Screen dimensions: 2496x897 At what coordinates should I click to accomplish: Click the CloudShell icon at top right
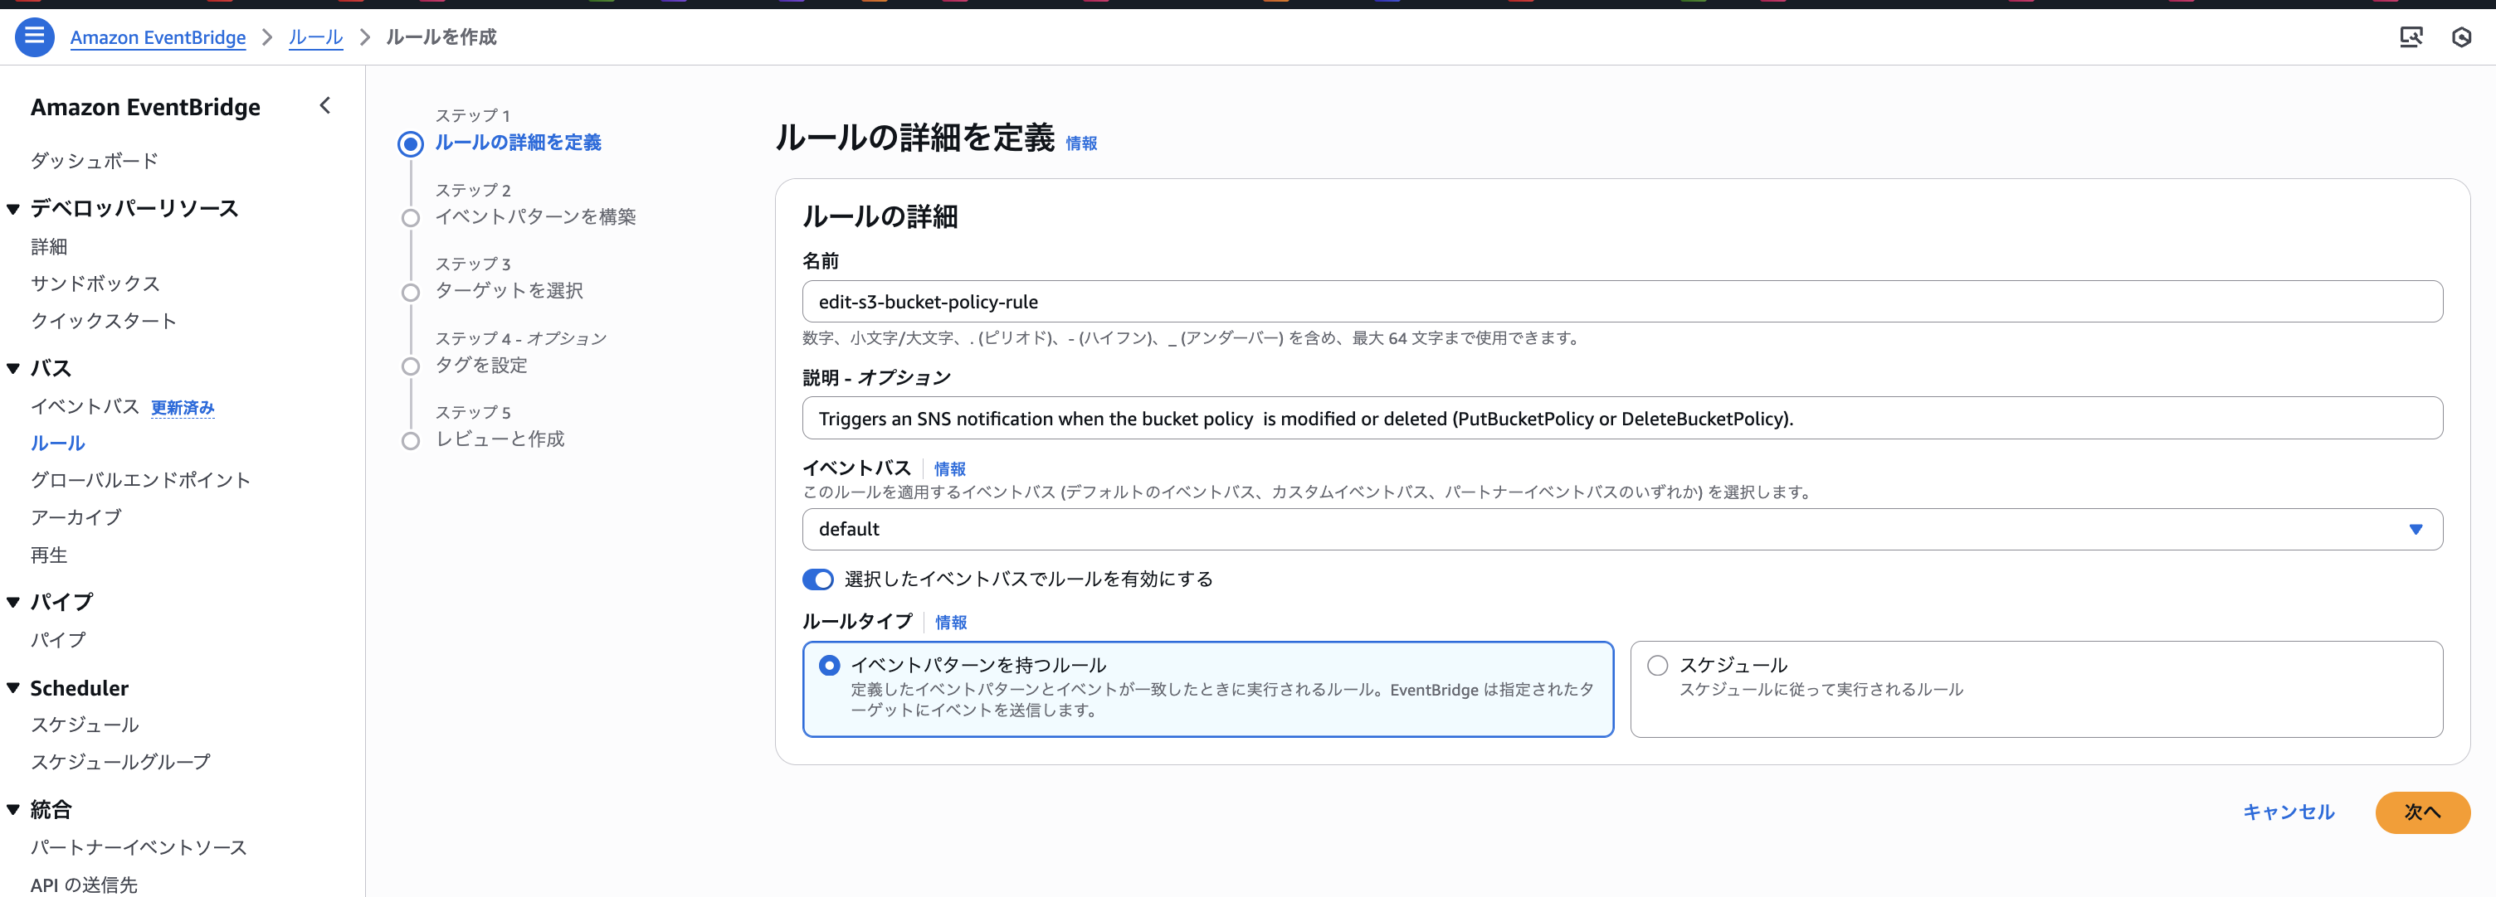coord(2411,36)
